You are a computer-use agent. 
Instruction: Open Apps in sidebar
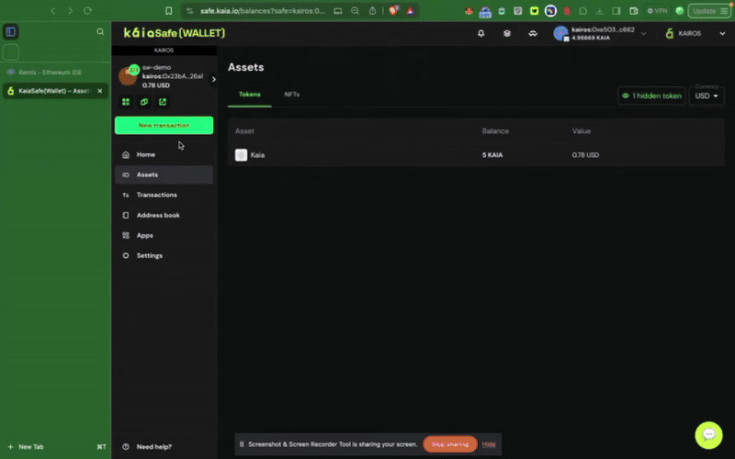[164, 236]
